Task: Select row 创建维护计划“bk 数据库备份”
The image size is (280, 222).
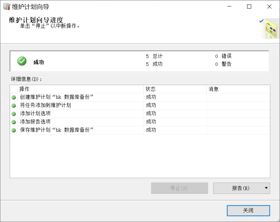Action: [140, 97]
